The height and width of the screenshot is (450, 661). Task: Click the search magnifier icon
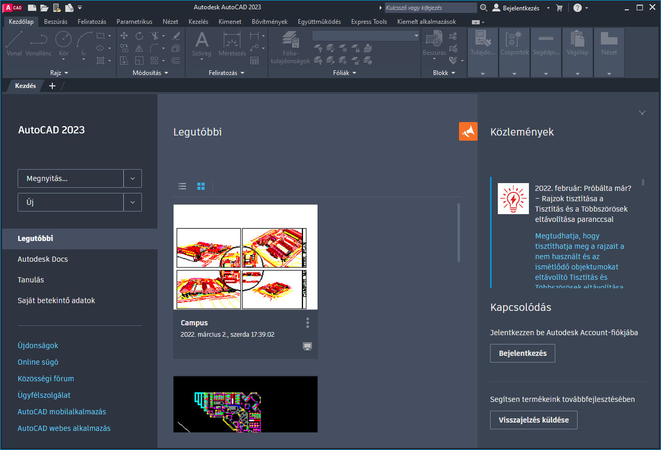tap(484, 8)
